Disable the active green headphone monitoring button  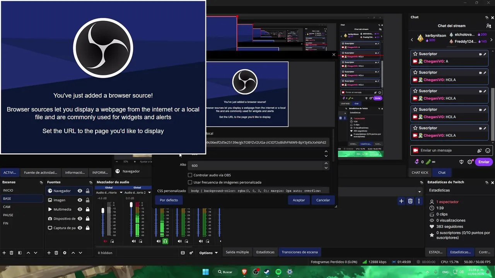coord(165,241)
